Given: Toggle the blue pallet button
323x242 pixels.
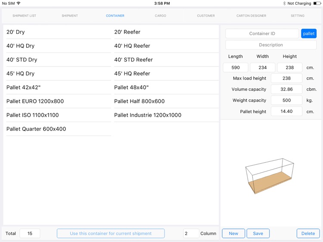Looking at the screenshot, I should tap(309, 33).
